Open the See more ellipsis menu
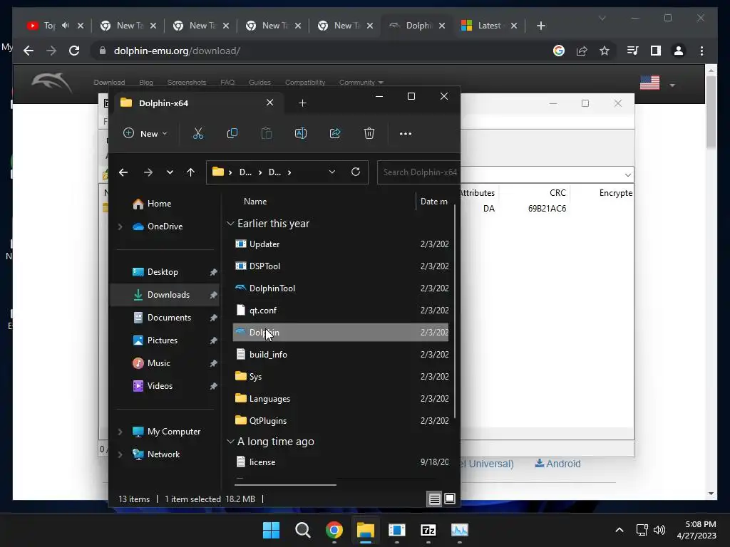The height and width of the screenshot is (547, 730). (406, 133)
